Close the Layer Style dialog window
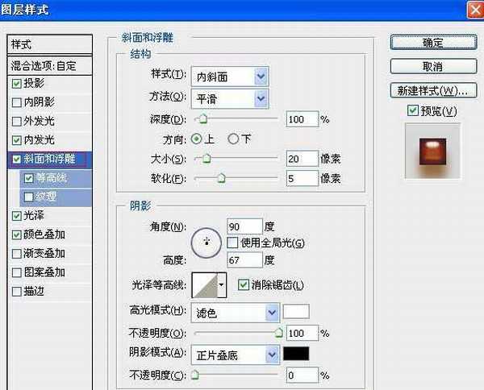 tap(472, 10)
